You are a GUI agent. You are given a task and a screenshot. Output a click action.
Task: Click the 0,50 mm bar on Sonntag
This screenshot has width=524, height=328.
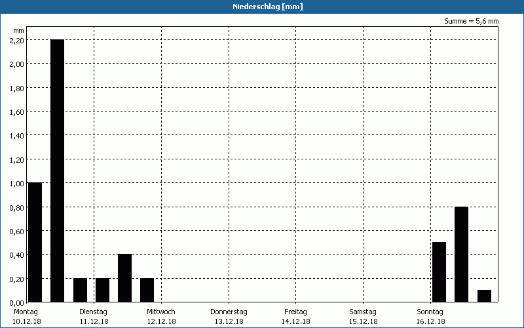click(x=439, y=272)
